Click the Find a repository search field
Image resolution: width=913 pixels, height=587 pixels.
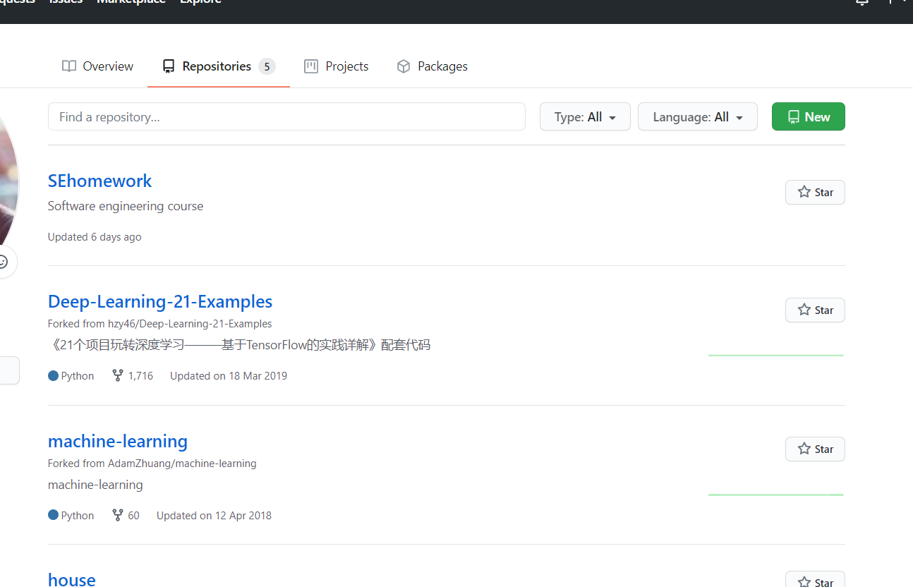286,116
